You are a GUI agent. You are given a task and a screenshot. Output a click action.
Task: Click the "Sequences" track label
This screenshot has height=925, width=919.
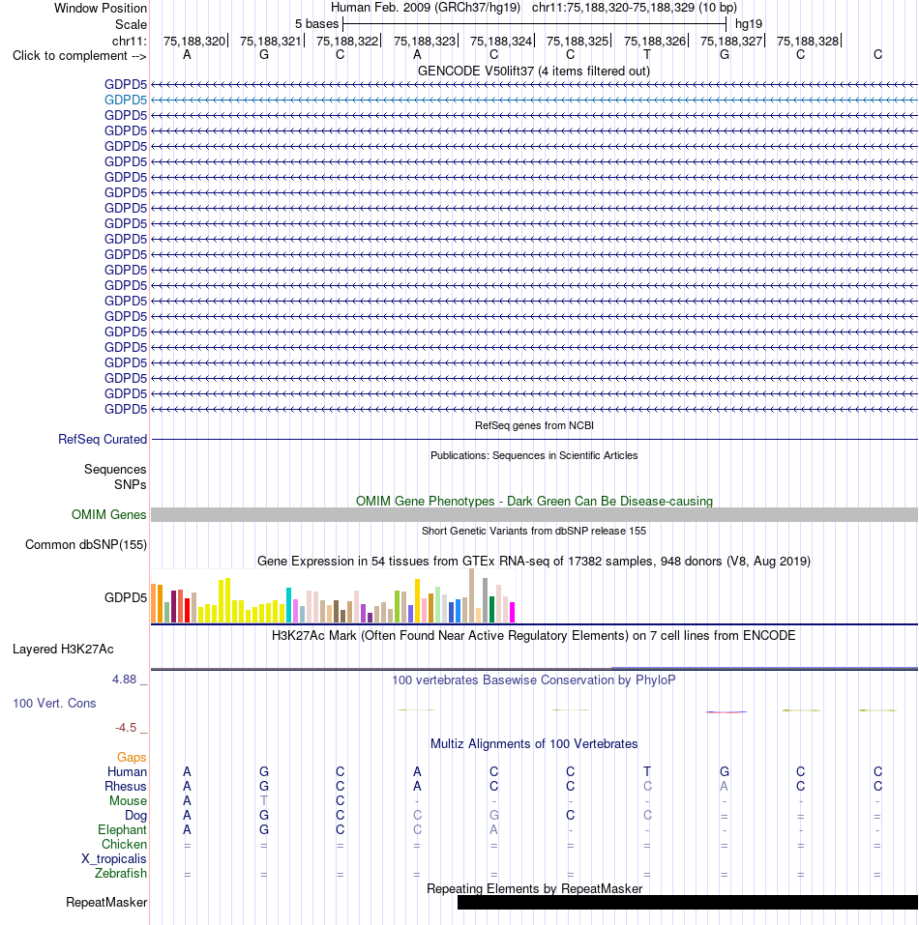coord(115,470)
